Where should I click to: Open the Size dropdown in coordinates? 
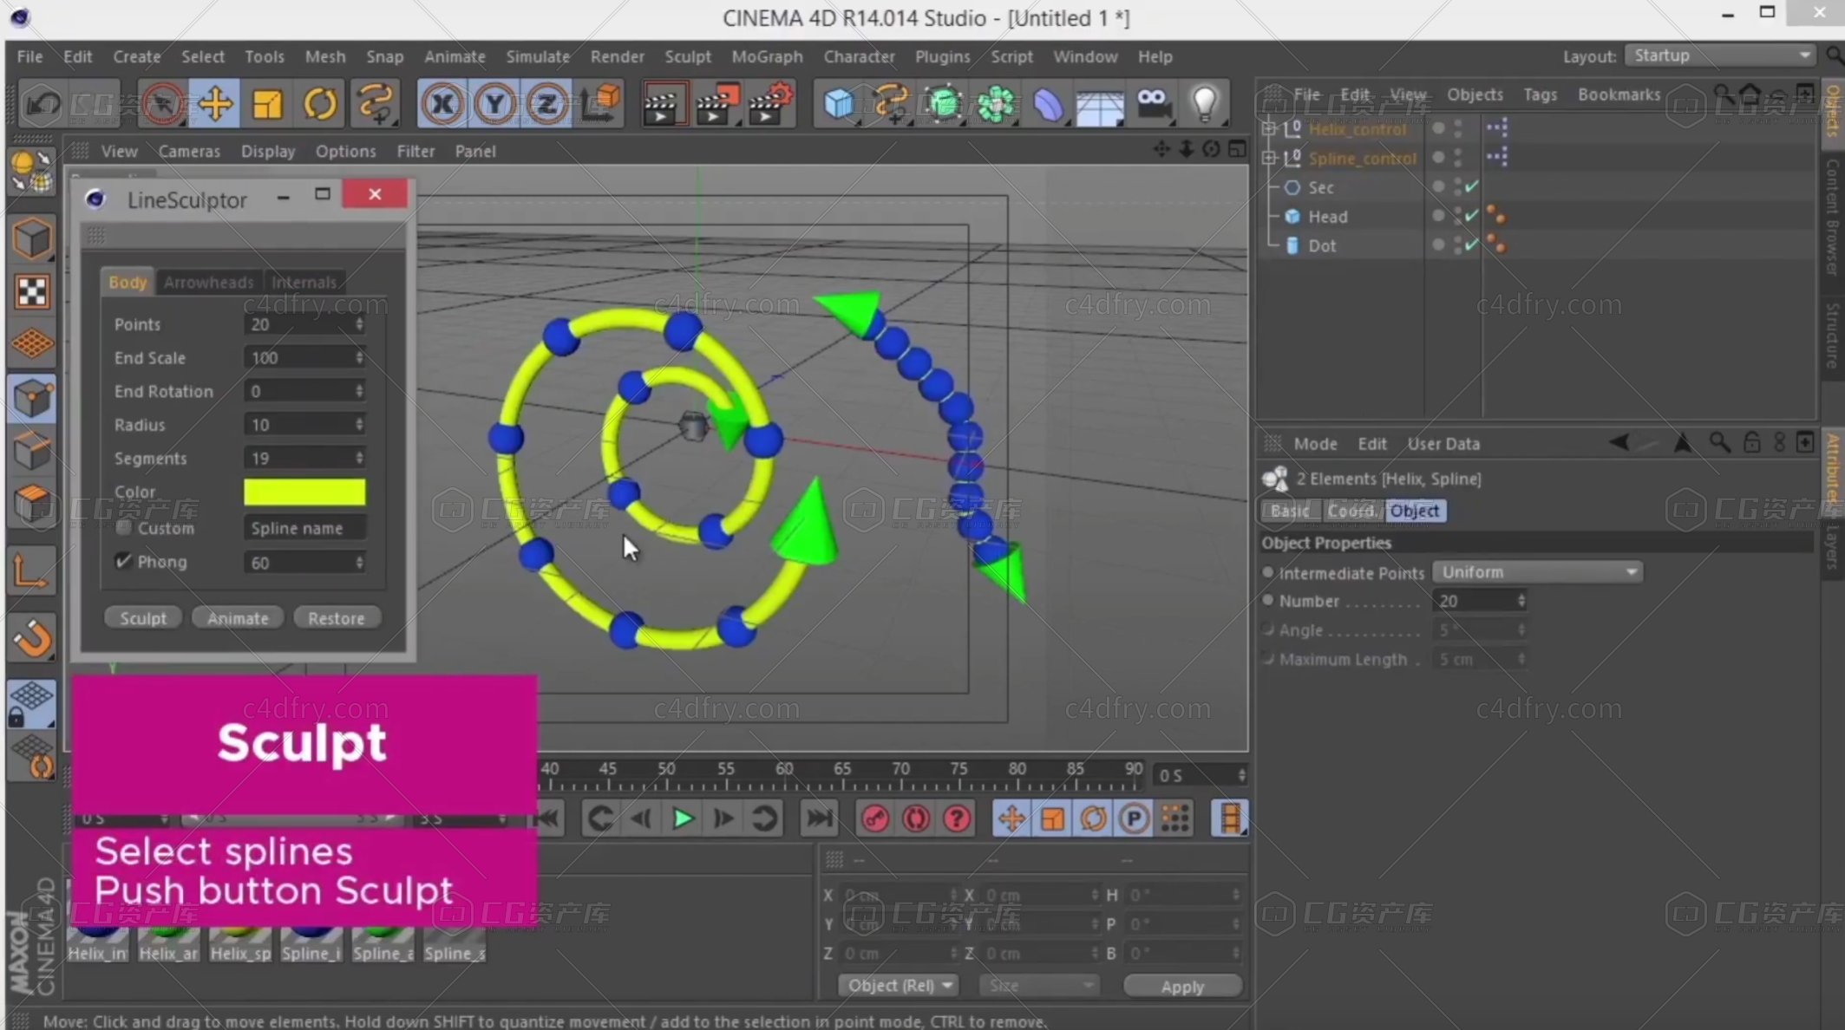pos(1039,986)
